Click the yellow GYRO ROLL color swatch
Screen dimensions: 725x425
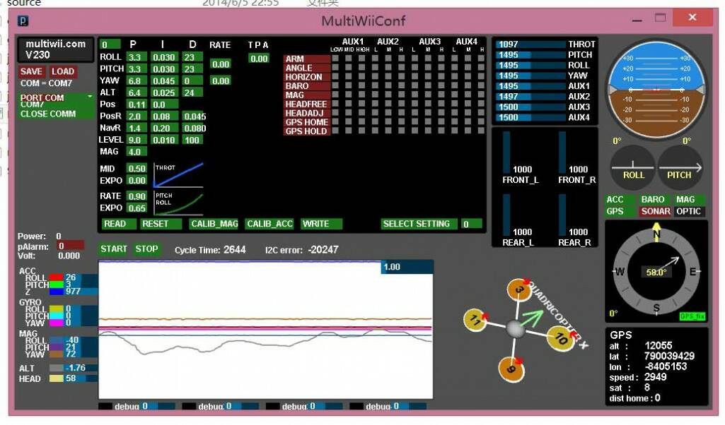[x=56, y=309]
